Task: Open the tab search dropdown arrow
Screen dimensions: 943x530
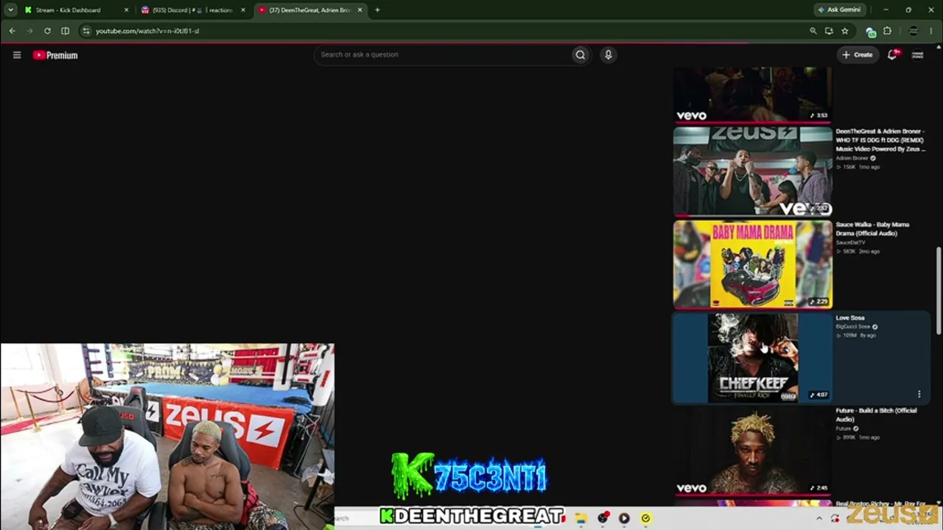Action: tap(10, 10)
